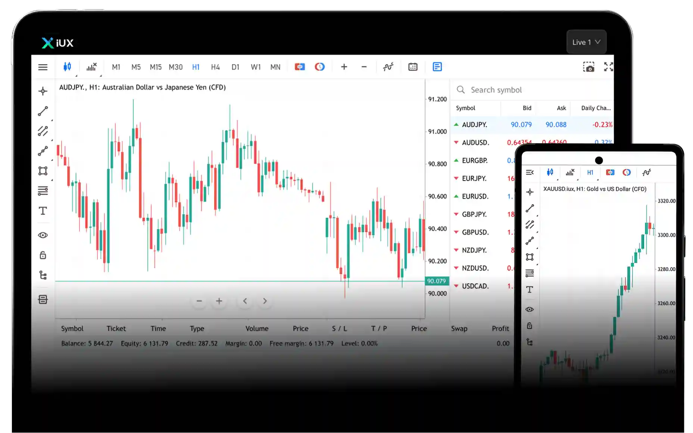The width and height of the screenshot is (693, 433).
Task: Select NZDUSD row in symbol list
Action: click(x=483, y=268)
